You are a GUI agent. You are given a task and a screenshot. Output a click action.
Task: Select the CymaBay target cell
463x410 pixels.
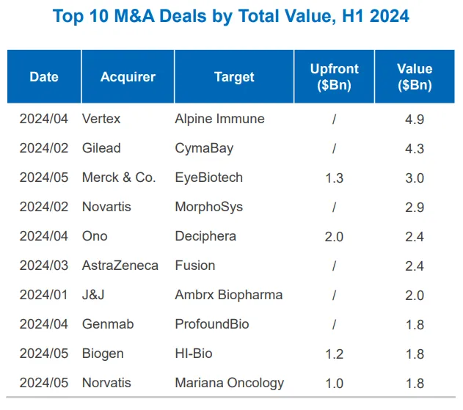(x=204, y=148)
